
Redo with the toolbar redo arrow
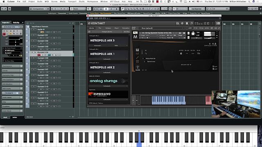click(x=5, y=9)
